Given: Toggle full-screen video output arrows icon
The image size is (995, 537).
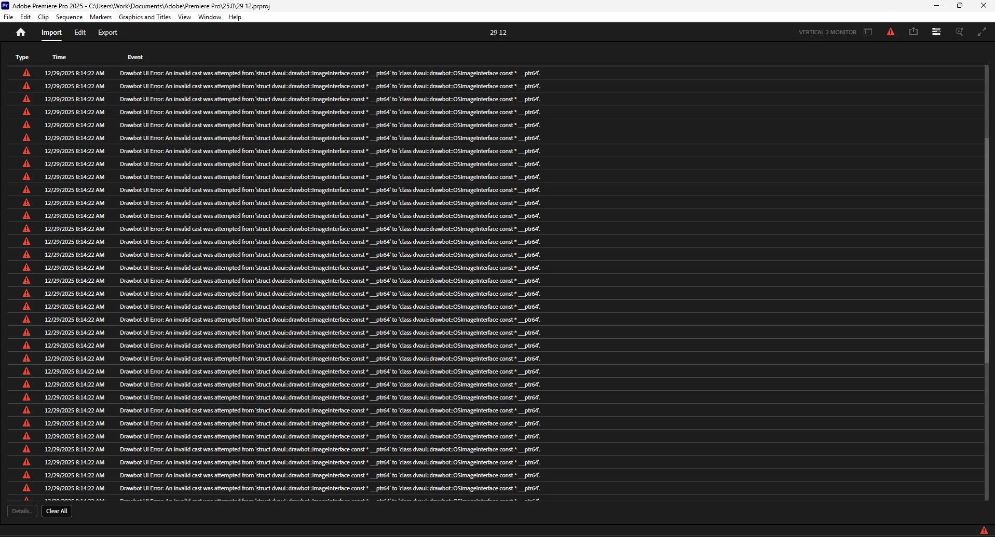Looking at the screenshot, I should [x=982, y=32].
